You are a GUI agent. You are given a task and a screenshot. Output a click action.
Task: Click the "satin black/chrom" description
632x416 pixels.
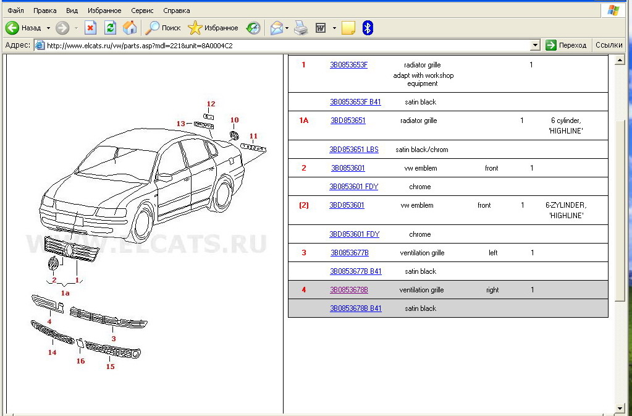[421, 150]
